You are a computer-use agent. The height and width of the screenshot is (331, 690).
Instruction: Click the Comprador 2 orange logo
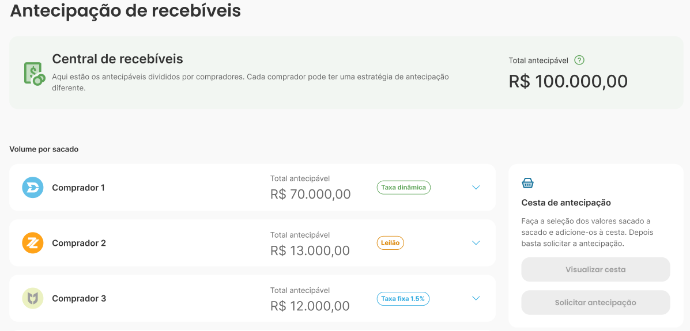click(33, 243)
